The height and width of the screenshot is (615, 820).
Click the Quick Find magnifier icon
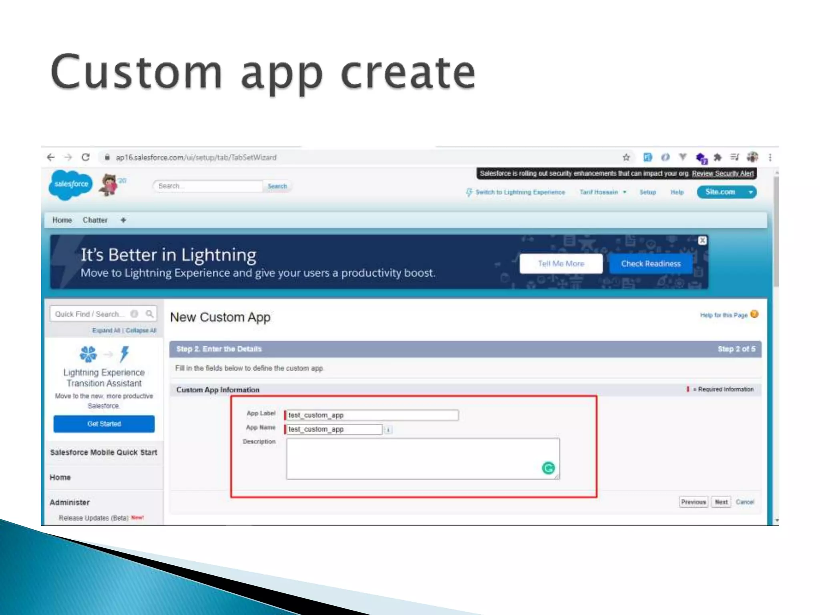pyautogui.click(x=149, y=314)
